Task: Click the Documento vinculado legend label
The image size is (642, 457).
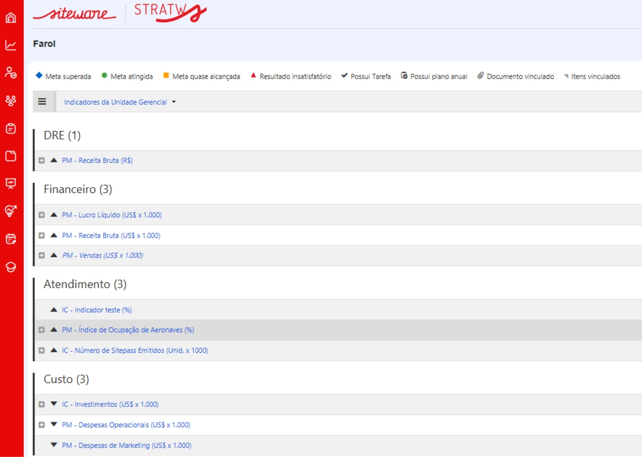Action: pyautogui.click(x=521, y=77)
